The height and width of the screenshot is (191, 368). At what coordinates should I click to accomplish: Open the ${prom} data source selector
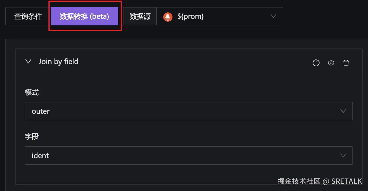219,16
